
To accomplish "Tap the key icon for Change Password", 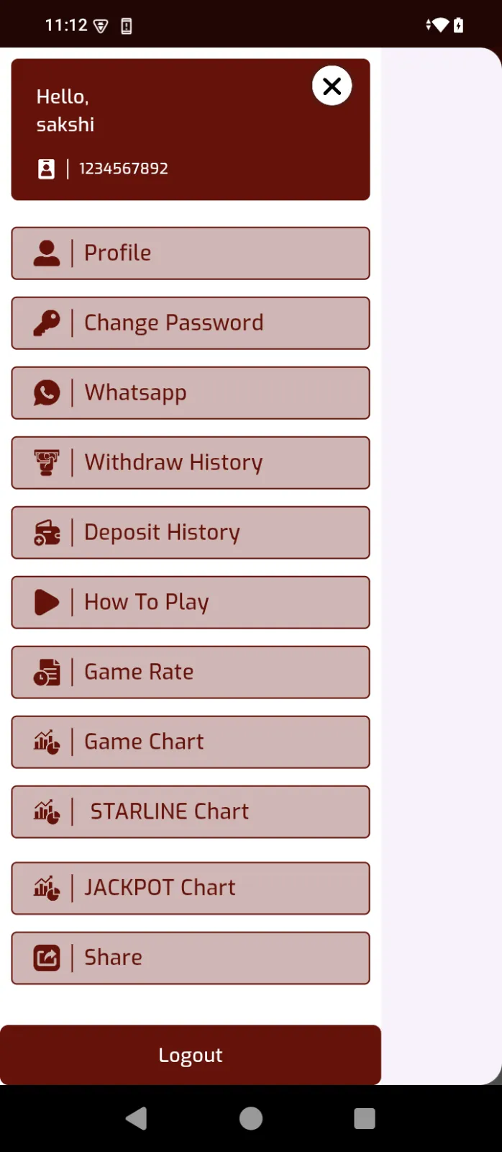I will point(47,323).
